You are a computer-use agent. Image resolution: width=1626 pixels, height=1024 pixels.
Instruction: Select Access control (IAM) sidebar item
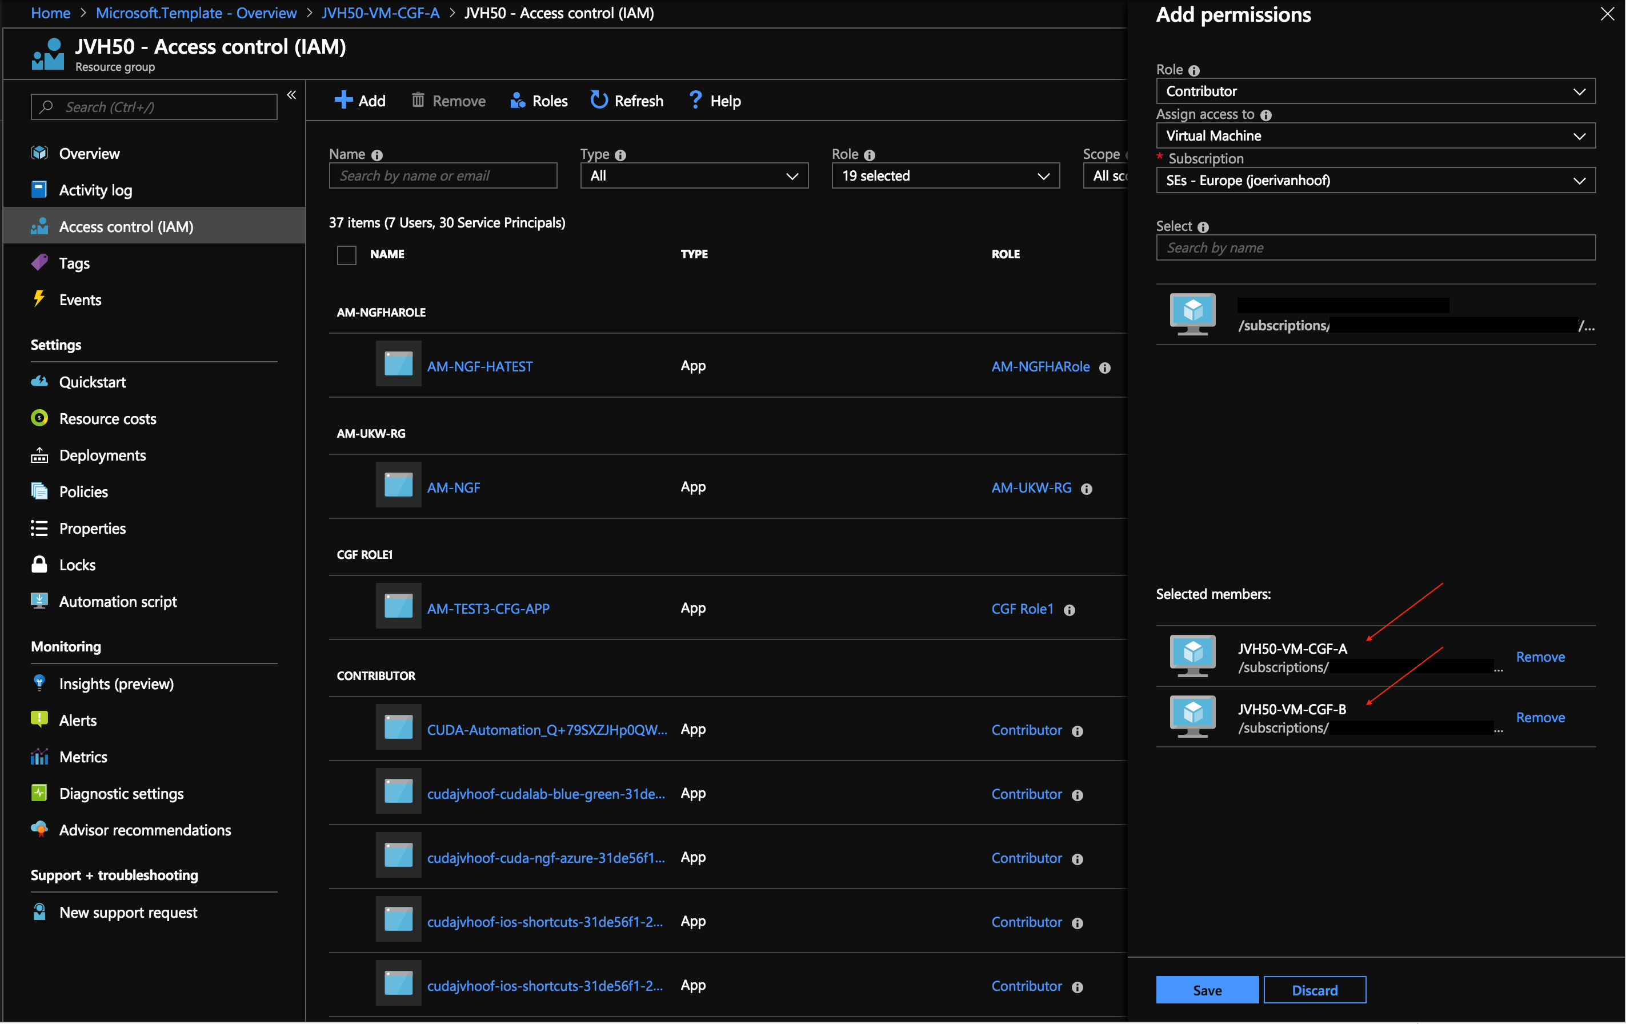pos(154,226)
